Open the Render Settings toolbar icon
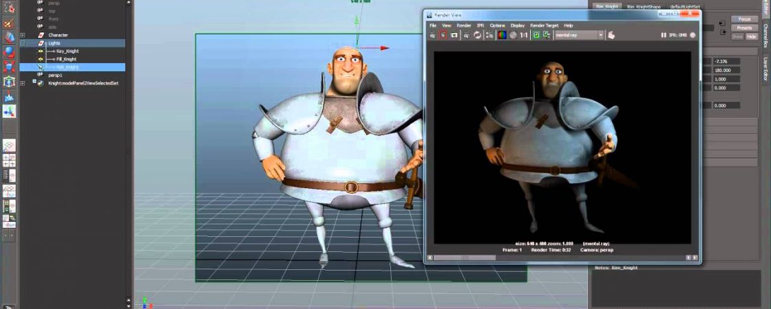 pyautogui.click(x=489, y=35)
